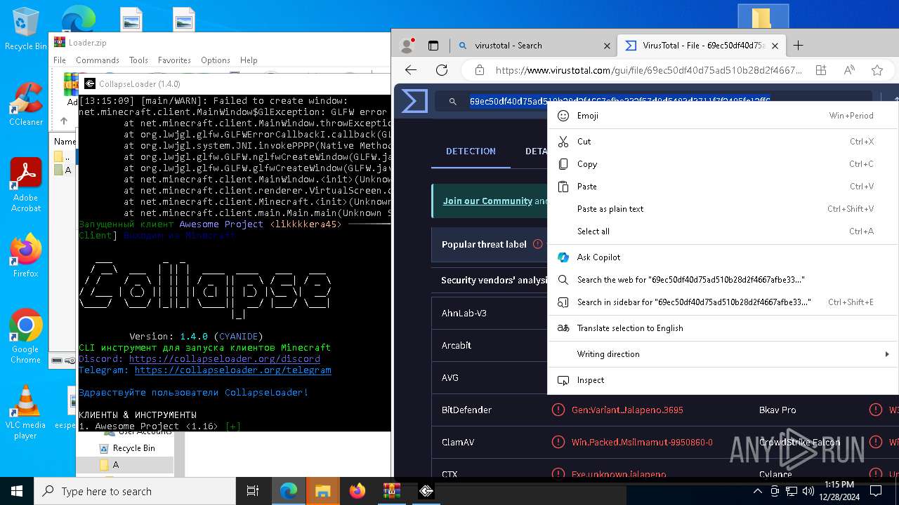899x505 pixels.
Task: Open Recycle Bin desktop icon
Action: tap(25, 29)
